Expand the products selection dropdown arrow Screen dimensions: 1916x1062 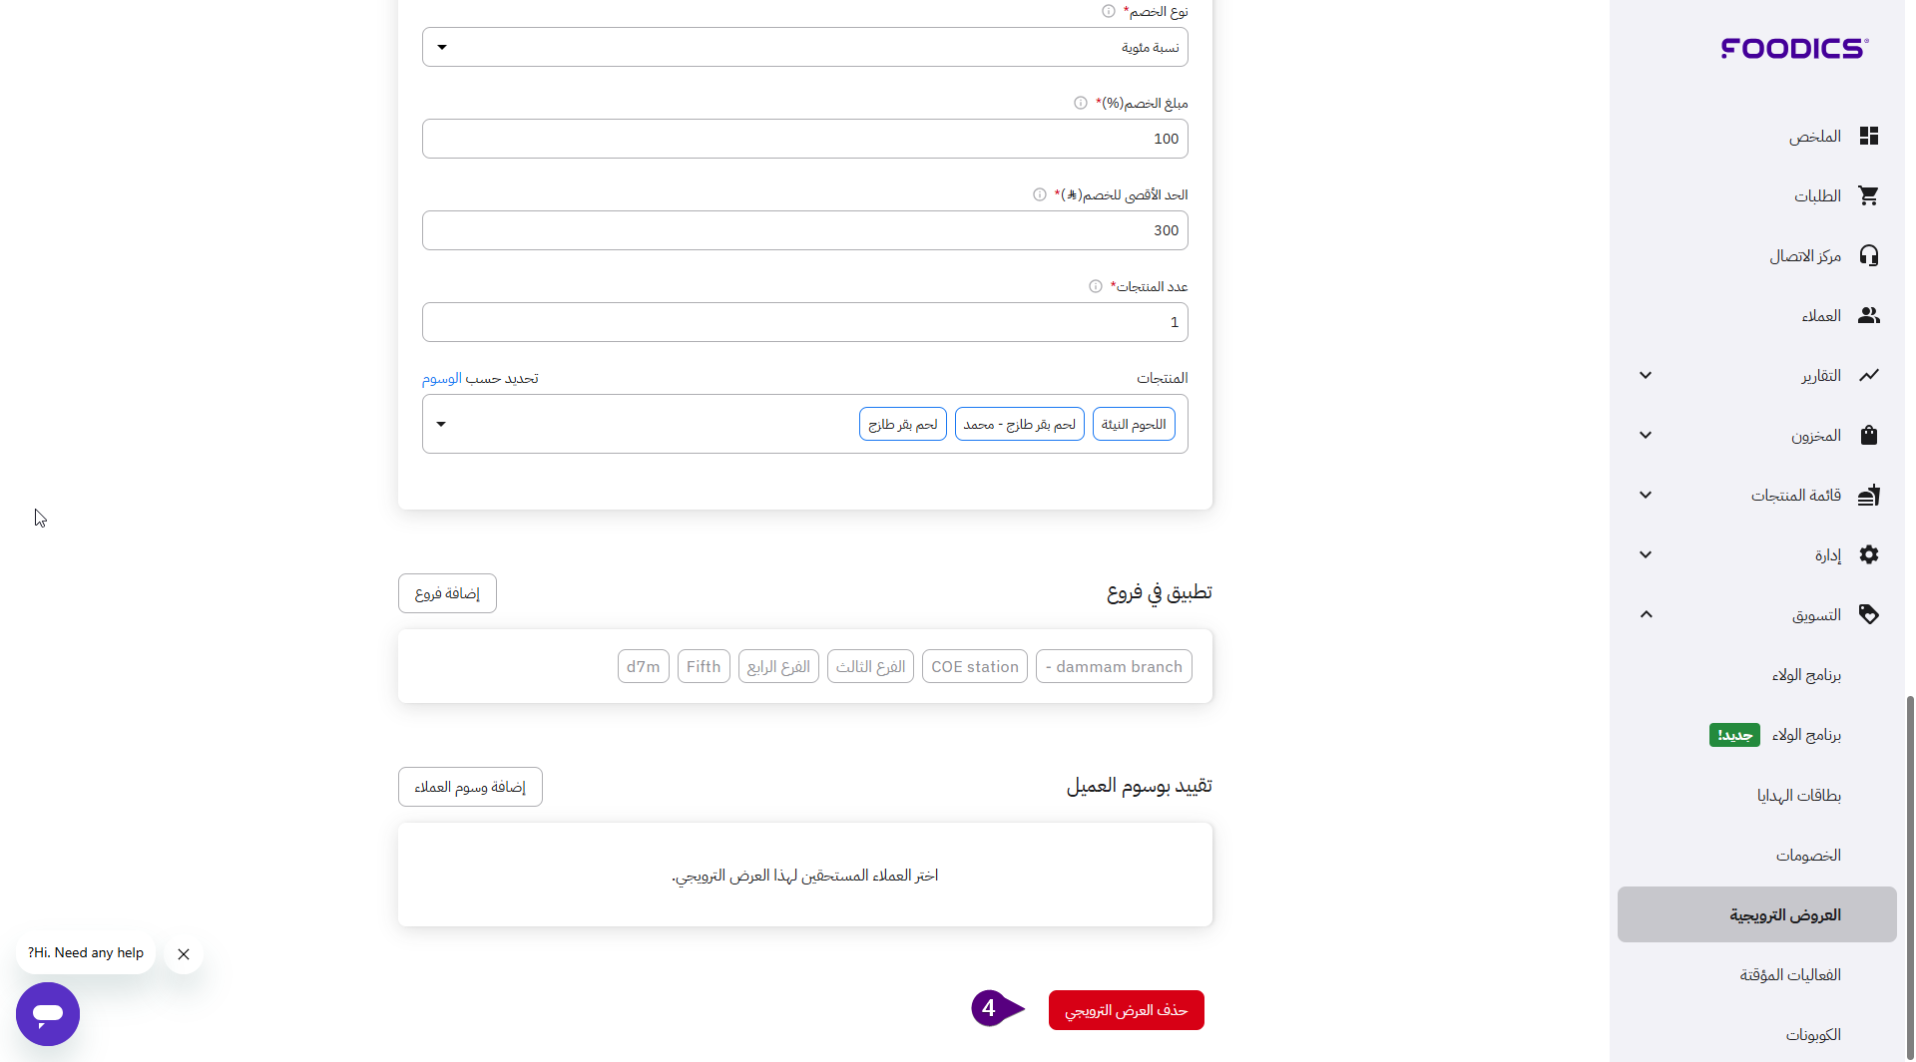pyautogui.click(x=441, y=424)
